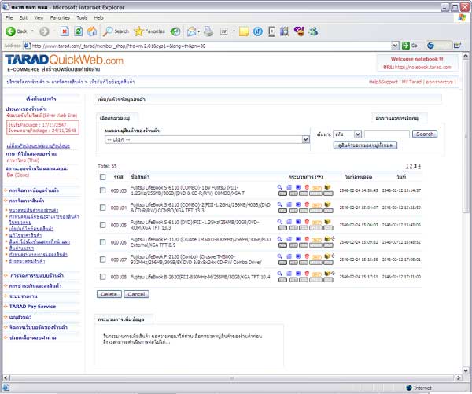Viewport: 472px width, 394px height.
Task: Open the Help&Support link
Action: pos(383,82)
